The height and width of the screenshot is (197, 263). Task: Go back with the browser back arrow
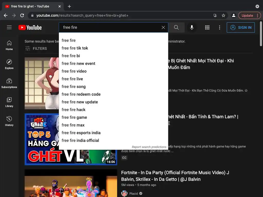tap(6, 15)
